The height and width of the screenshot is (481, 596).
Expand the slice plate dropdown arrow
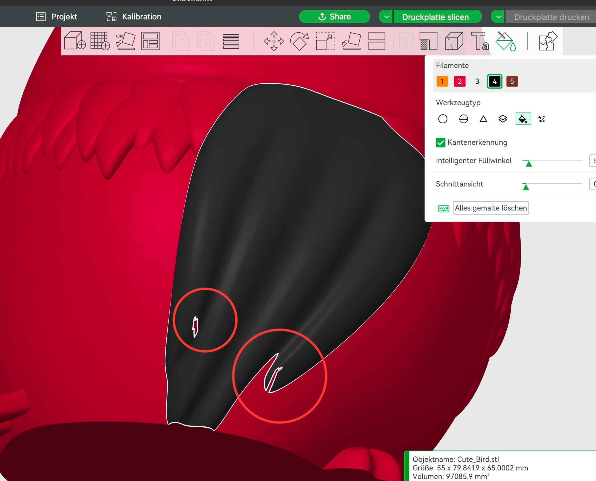click(386, 17)
